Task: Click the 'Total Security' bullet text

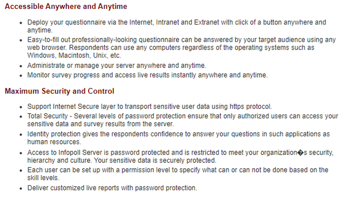Action: 183,120
